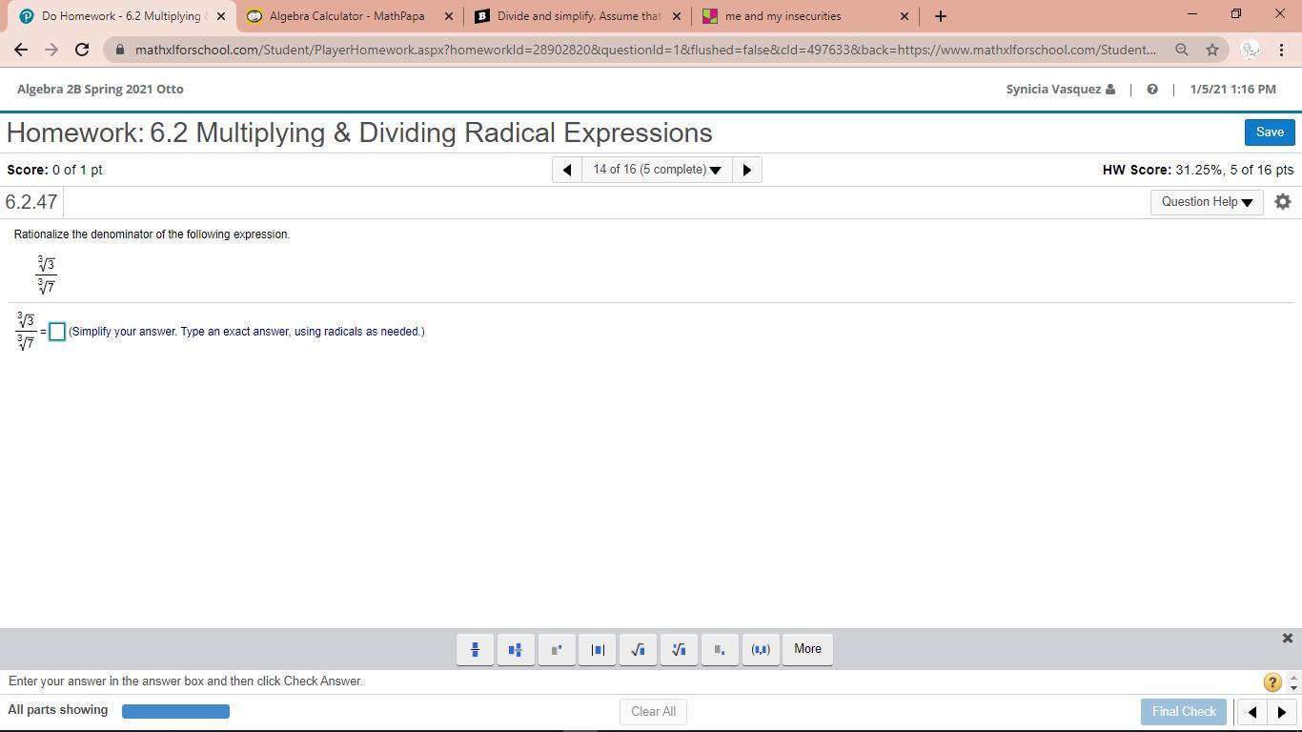The height and width of the screenshot is (732, 1302).
Task: Click the 'Simplify your answer' hint text
Action: point(247,332)
